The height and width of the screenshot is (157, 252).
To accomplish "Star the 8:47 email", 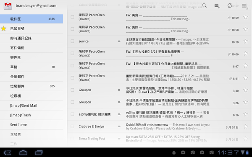I will tap(246, 66).
